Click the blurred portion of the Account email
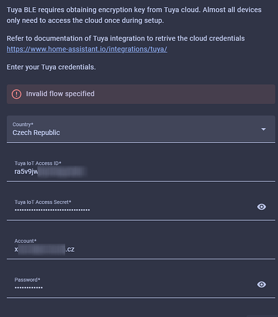This screenshot has height=317, width=278. tap(42, 249)
